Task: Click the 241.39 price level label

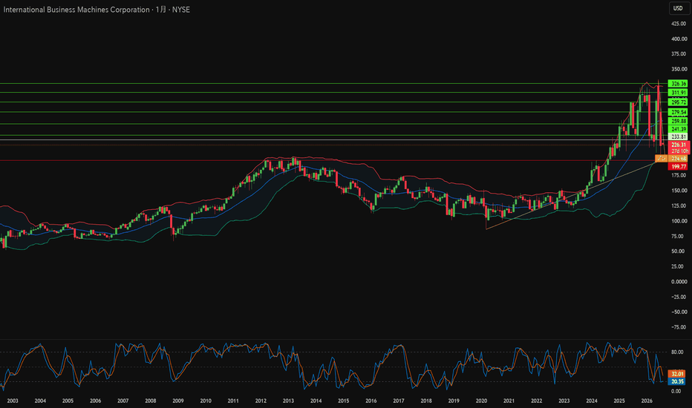Action: 677,129
